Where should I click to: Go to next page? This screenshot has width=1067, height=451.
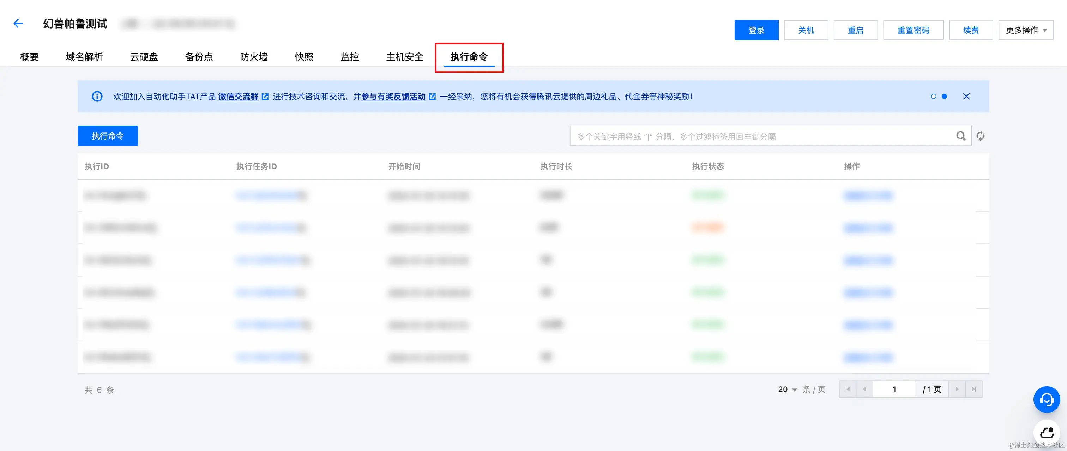[957, 389]
